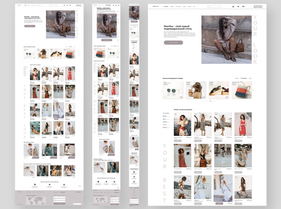Open cart icon in left desktop mockup header
The width and height of the screenshot is (281, 209).
tap(70, 5)
